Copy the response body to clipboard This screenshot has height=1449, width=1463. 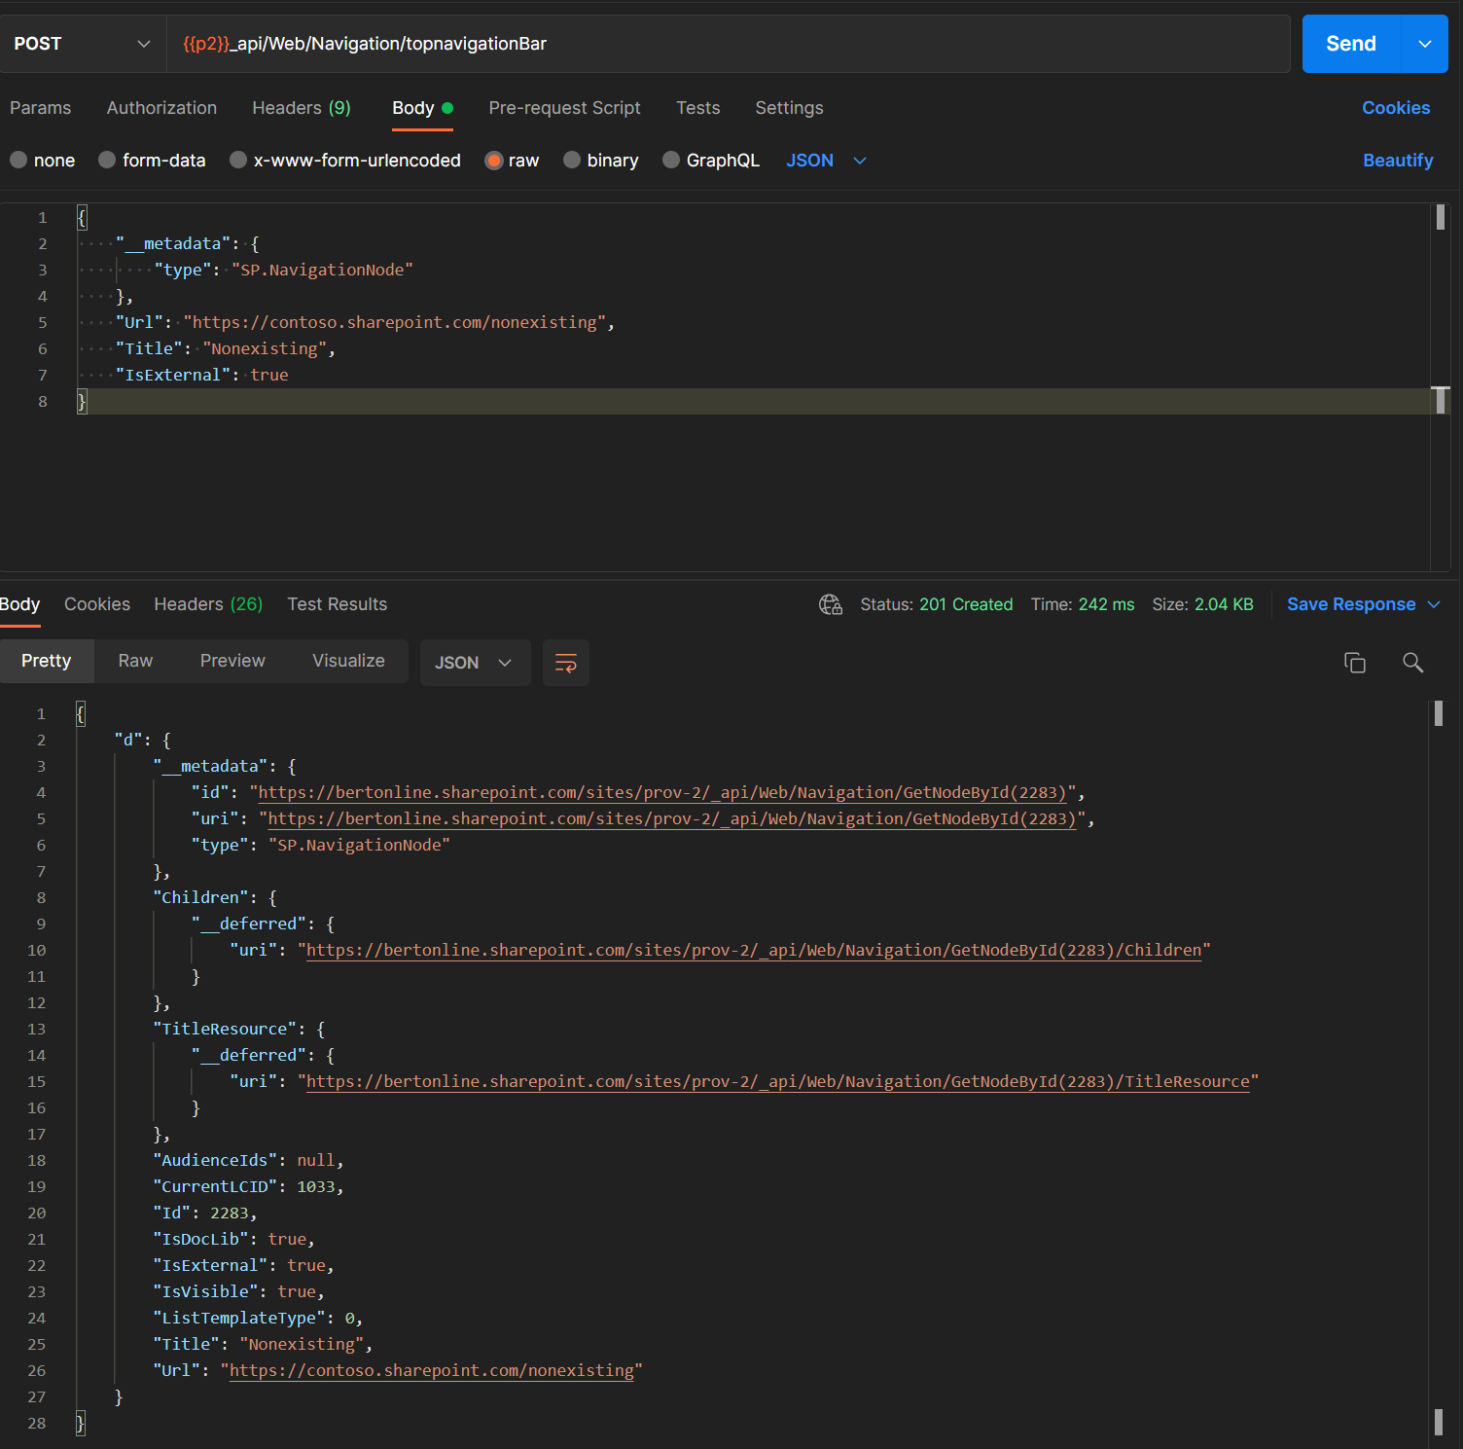(1355, 663)
